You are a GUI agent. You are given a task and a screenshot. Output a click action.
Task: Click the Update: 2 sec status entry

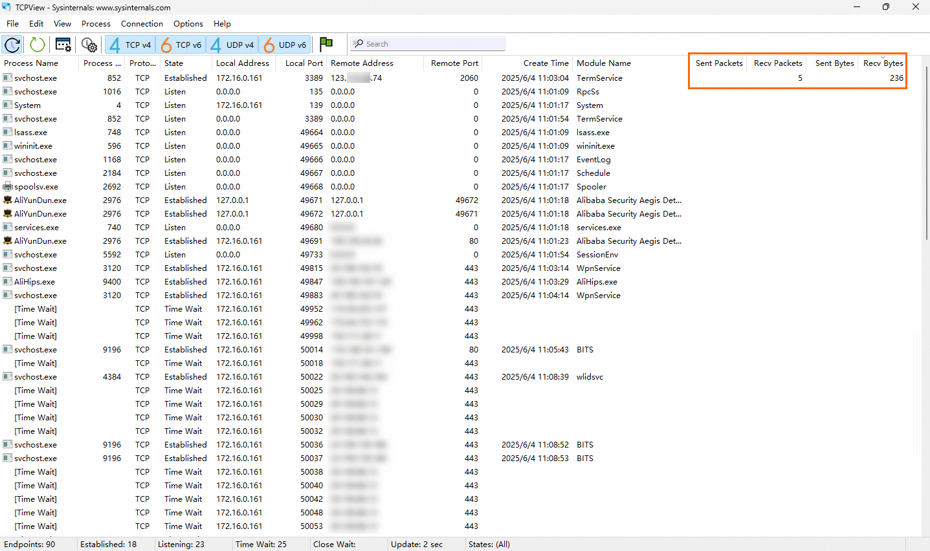(417, 545)
